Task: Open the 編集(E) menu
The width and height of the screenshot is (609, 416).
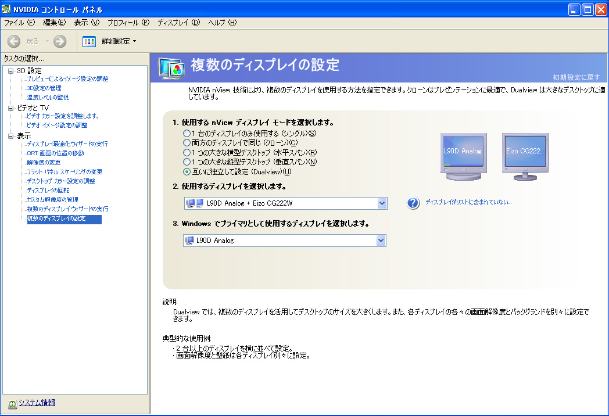Action: [x=55, y=23]
